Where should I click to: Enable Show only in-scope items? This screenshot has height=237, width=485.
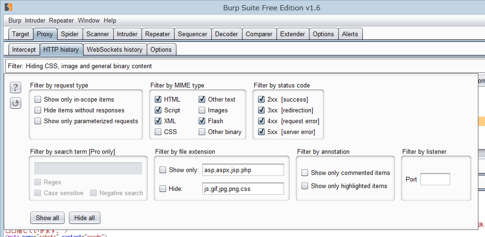tap(38, 100)
